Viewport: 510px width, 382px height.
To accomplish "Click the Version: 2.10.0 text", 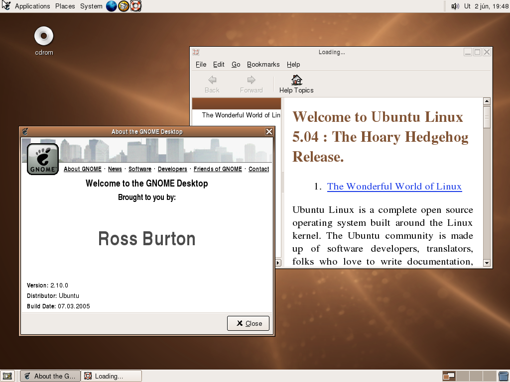I will (x=47, y=286).
